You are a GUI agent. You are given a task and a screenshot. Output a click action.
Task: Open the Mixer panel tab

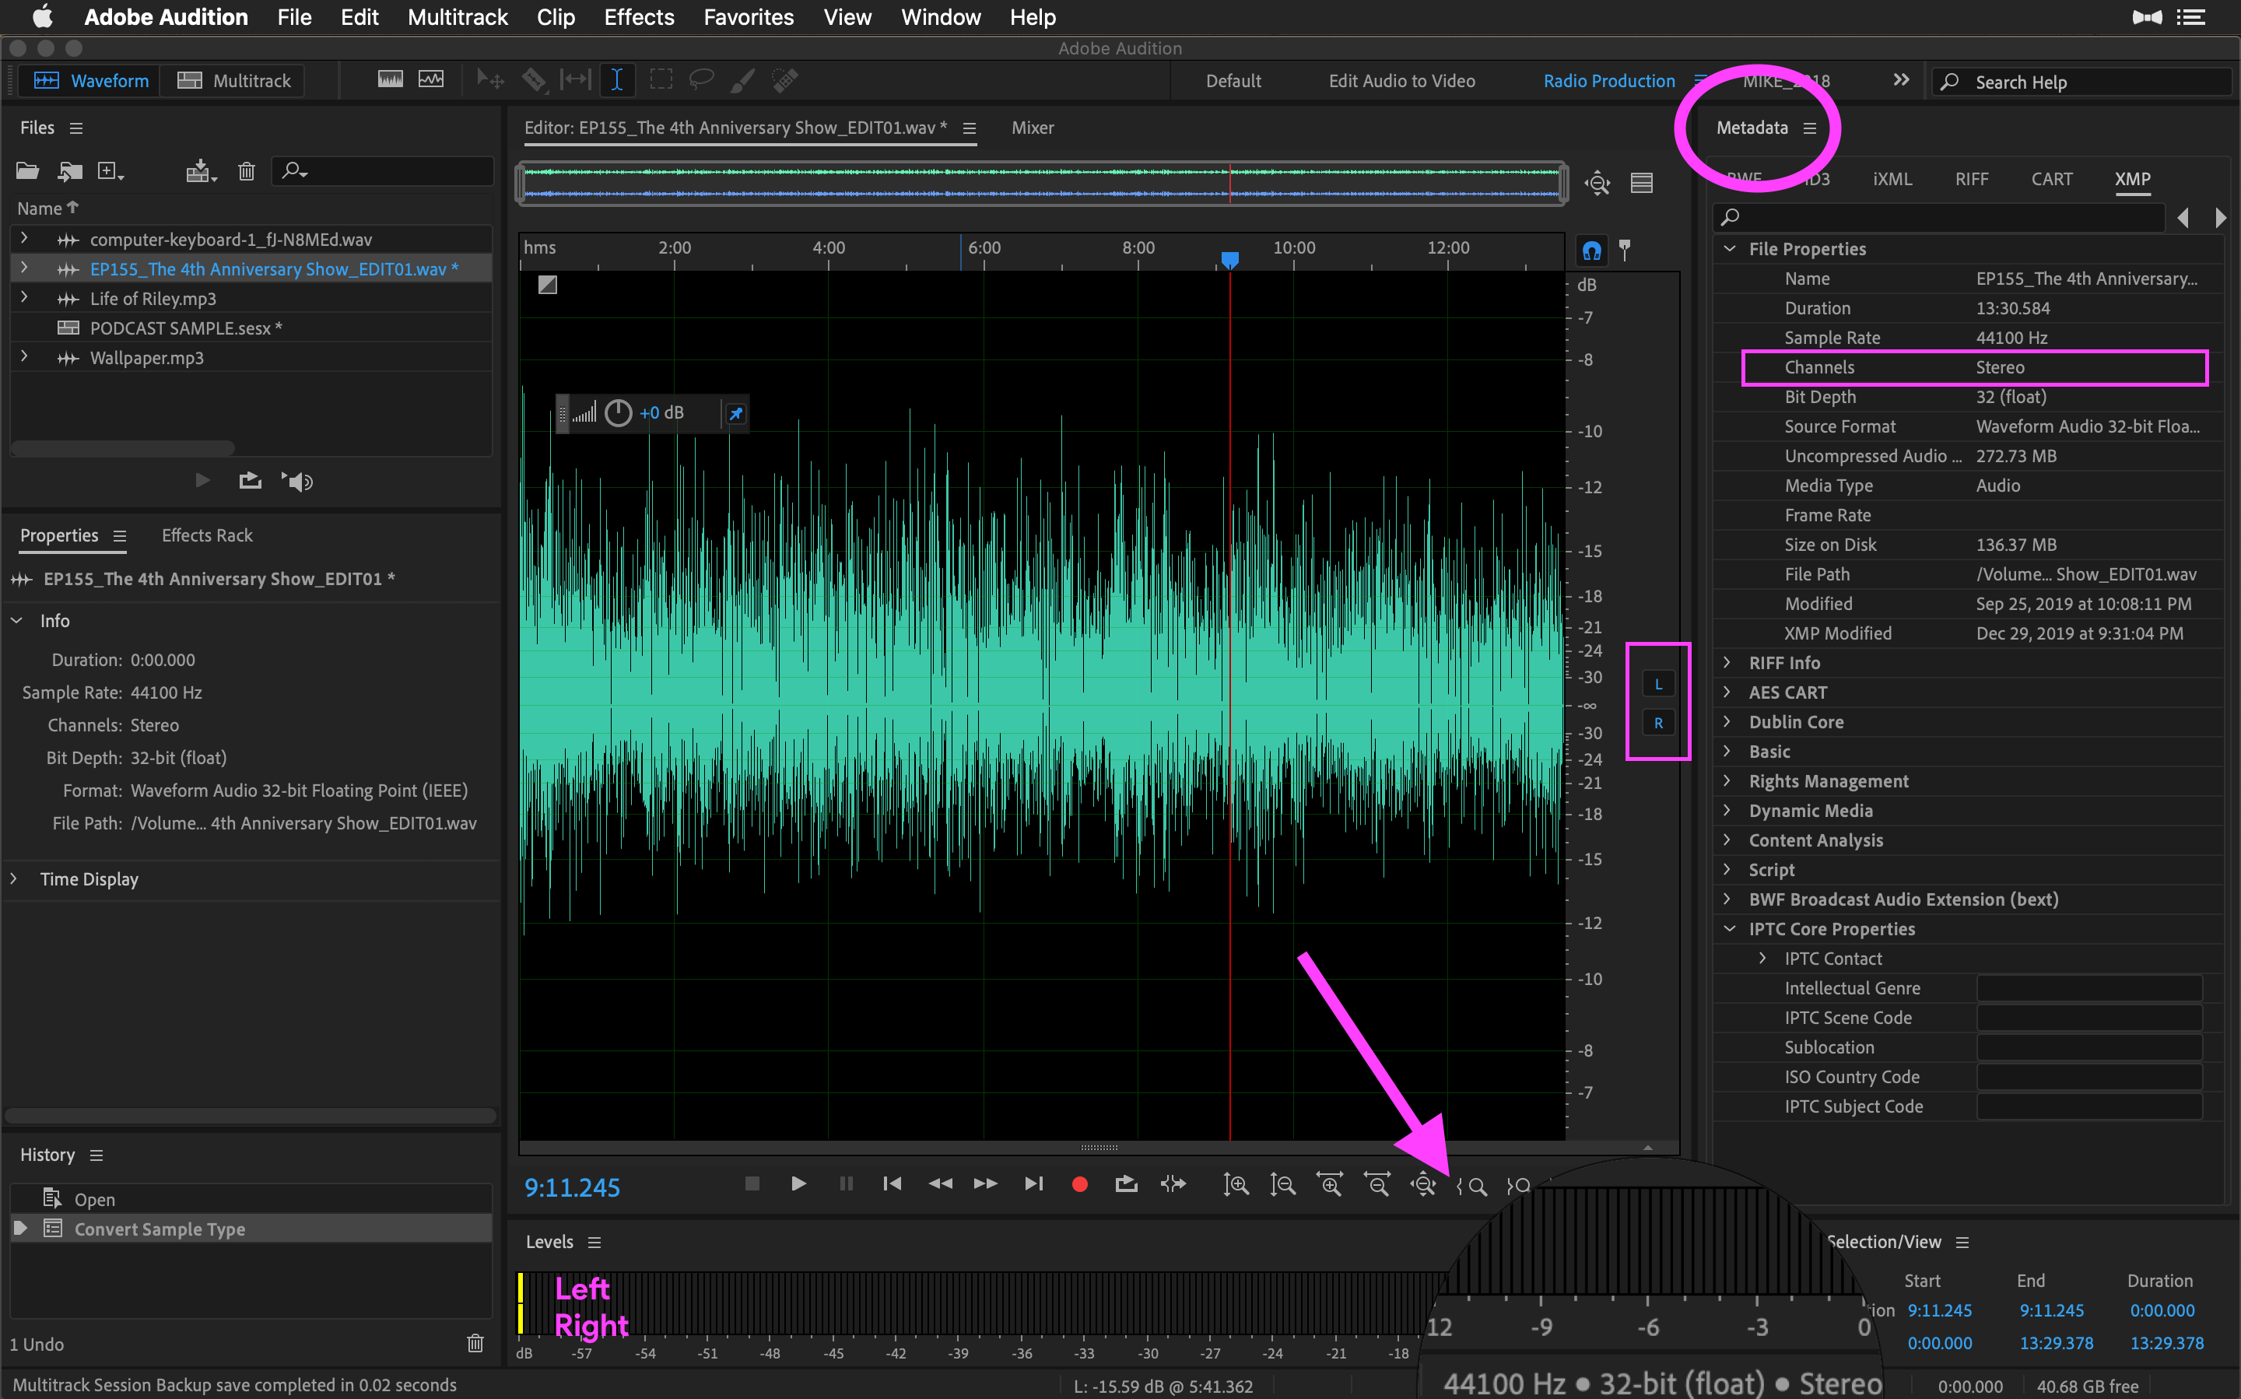pyautogui.click(x=1033, y=128)
